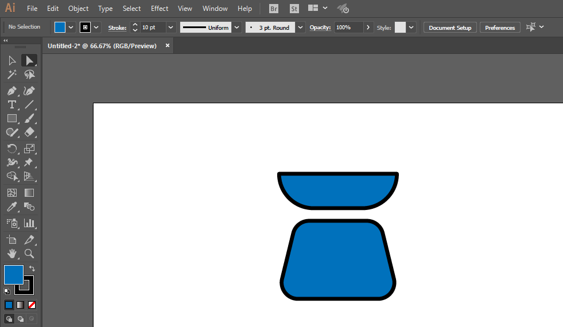Set paint mode to Gradient

click(21, 305)
